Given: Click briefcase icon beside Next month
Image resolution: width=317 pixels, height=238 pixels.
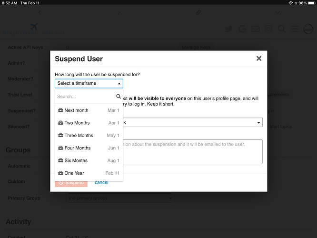Looking at the screenshot, I should pos(60,110).
